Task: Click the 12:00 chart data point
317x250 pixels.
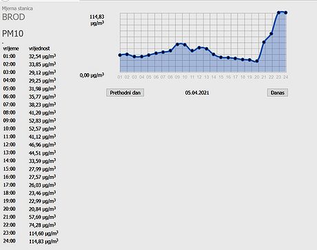Action: (x=199, y=48)
